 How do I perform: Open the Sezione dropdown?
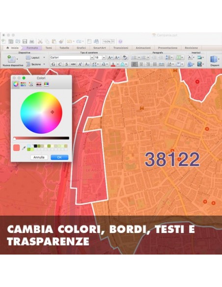[x=35, y=64]
